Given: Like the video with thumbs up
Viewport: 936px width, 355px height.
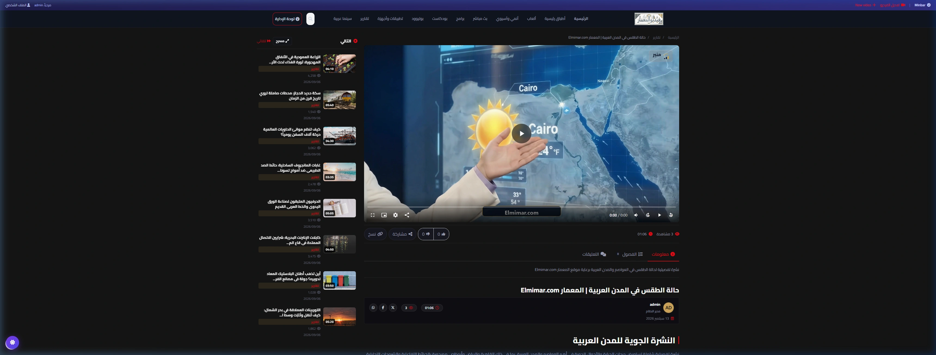Looking at the screenshot, I should (441, 234).
